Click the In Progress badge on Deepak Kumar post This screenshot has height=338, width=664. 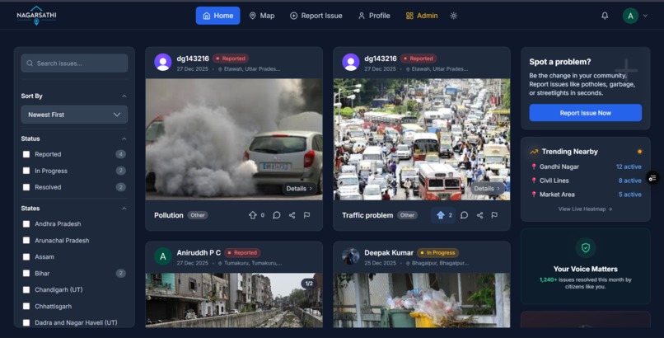point(437,253)
